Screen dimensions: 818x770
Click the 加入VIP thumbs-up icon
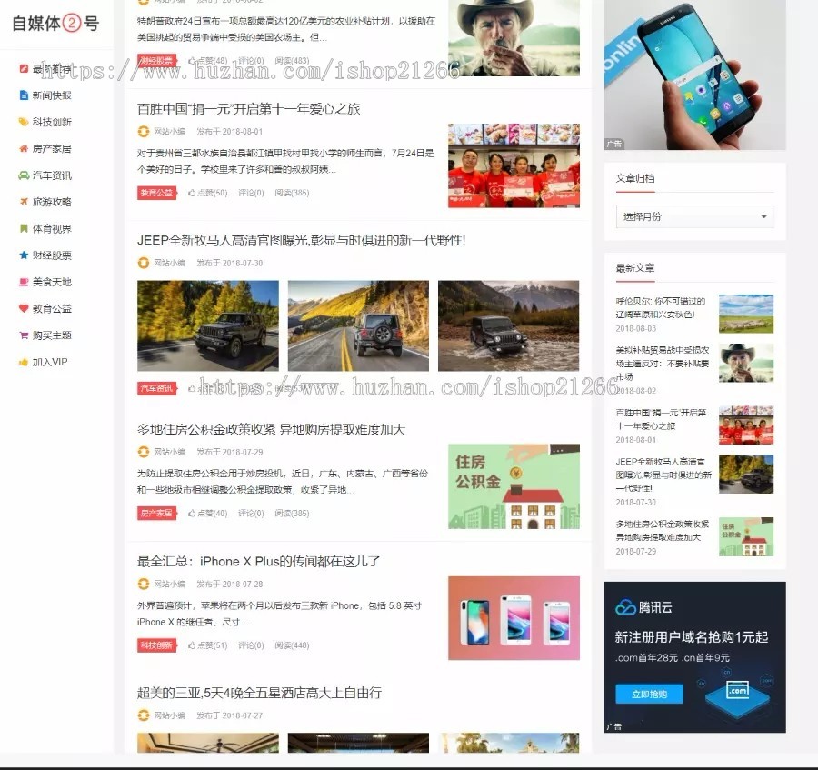click(25, 362)
